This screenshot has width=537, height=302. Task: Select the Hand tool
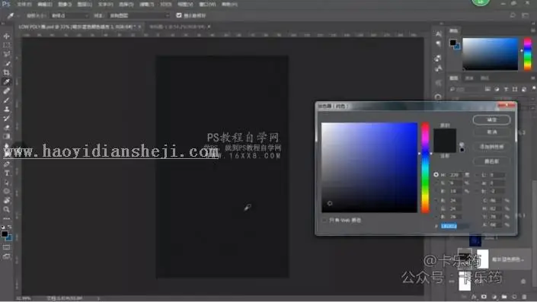[x=7, y=200]
